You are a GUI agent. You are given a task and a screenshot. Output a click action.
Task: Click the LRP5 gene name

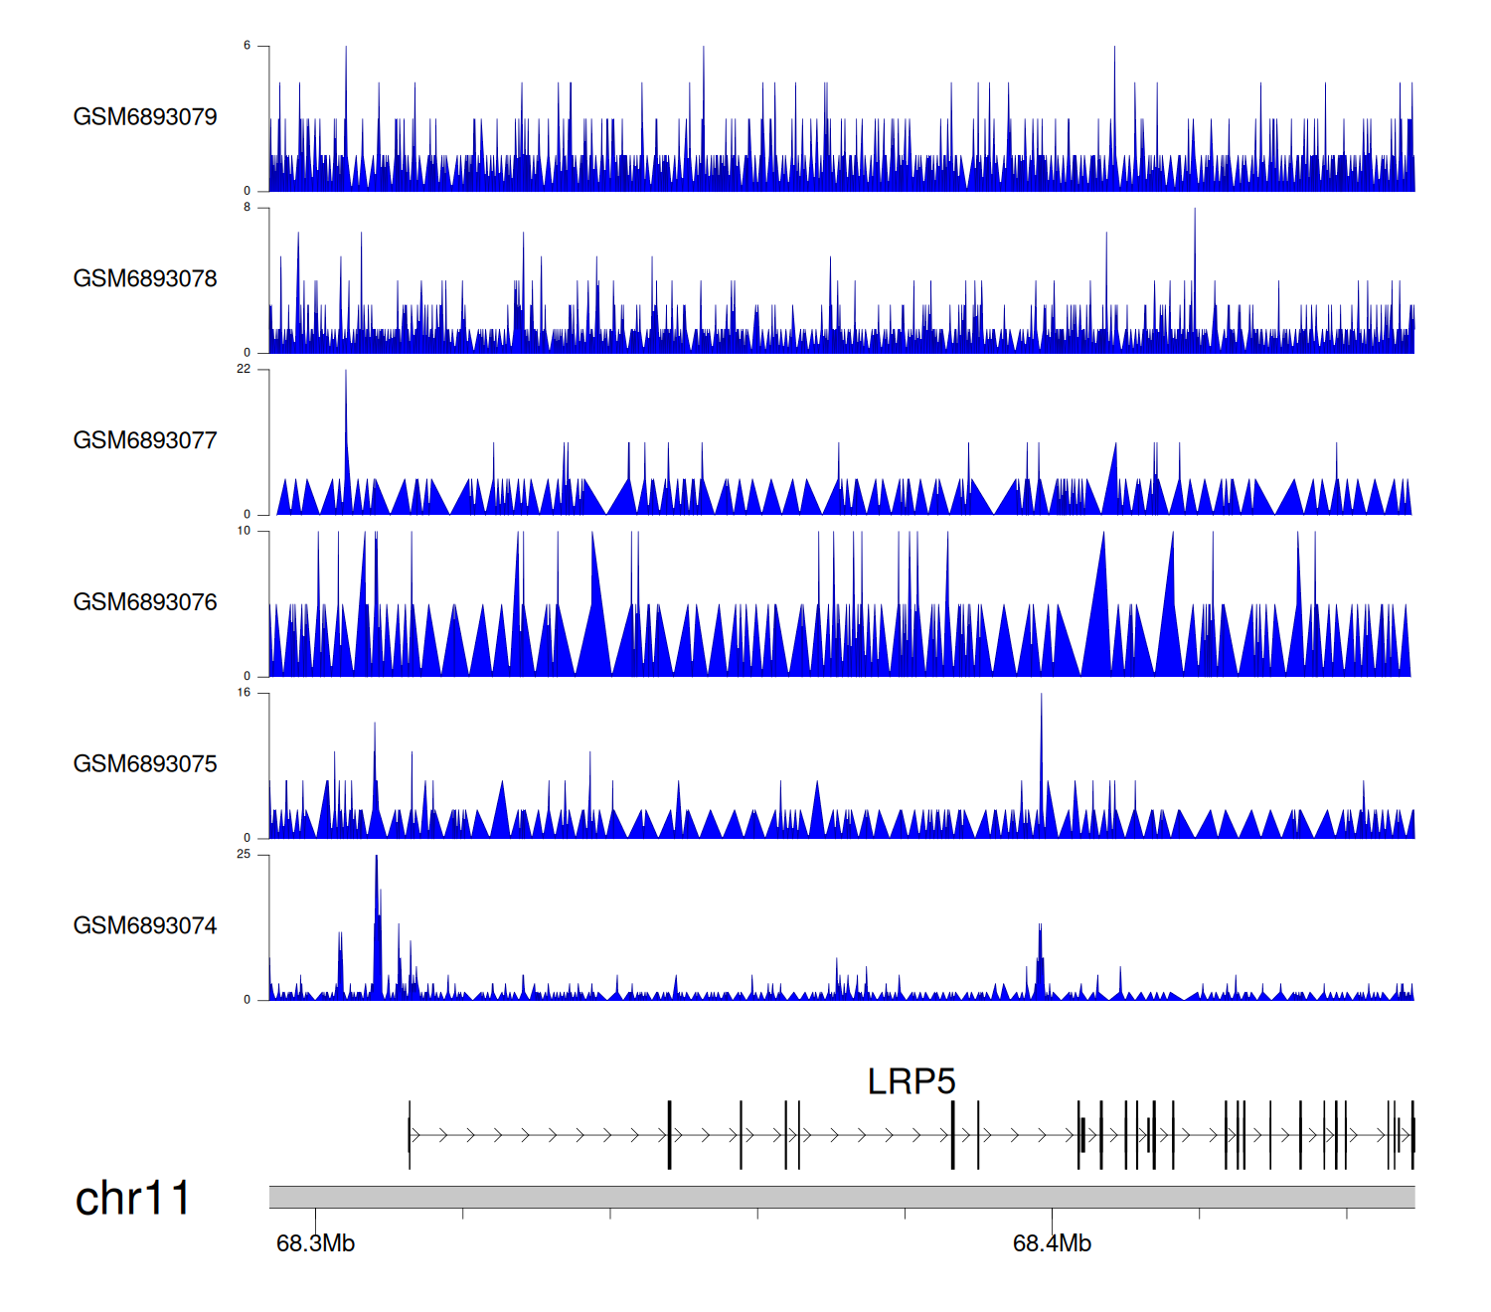pyautogui.click(x=911, y=1081)
